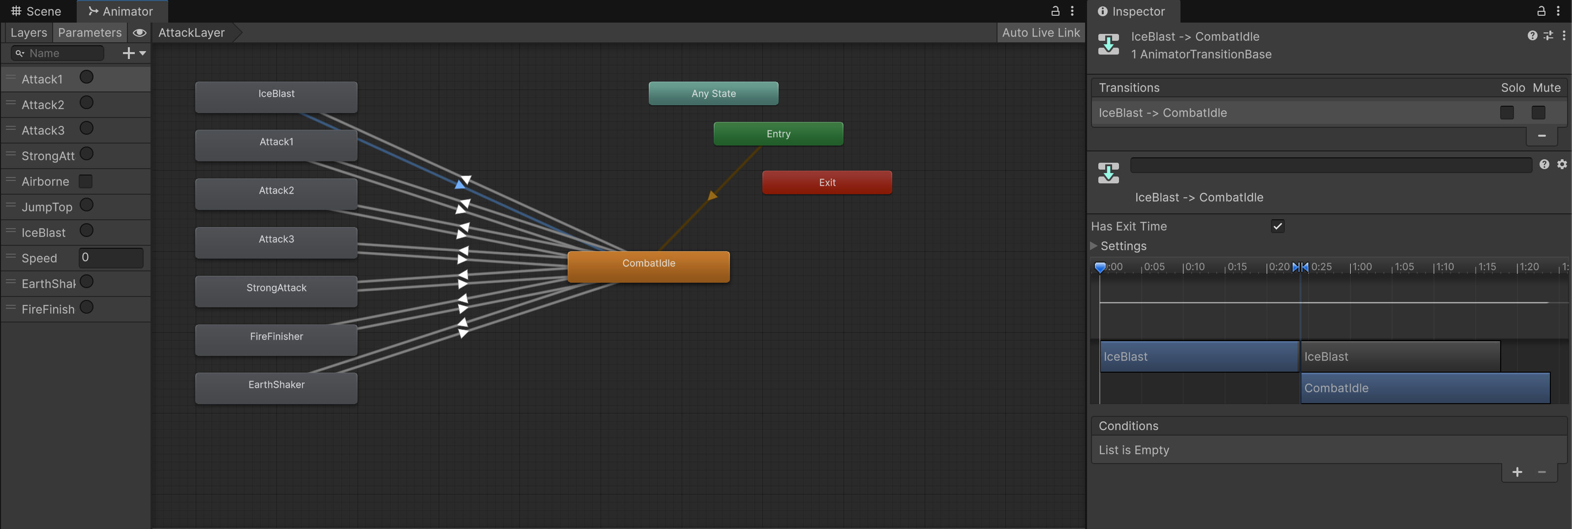1572x529 pixels.
Task: Toggle layer visibility eye icon in Animator
Action: (140, 33)
